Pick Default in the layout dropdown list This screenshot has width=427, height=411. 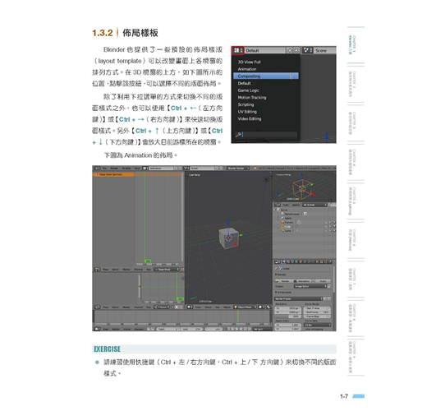point(244,83)
